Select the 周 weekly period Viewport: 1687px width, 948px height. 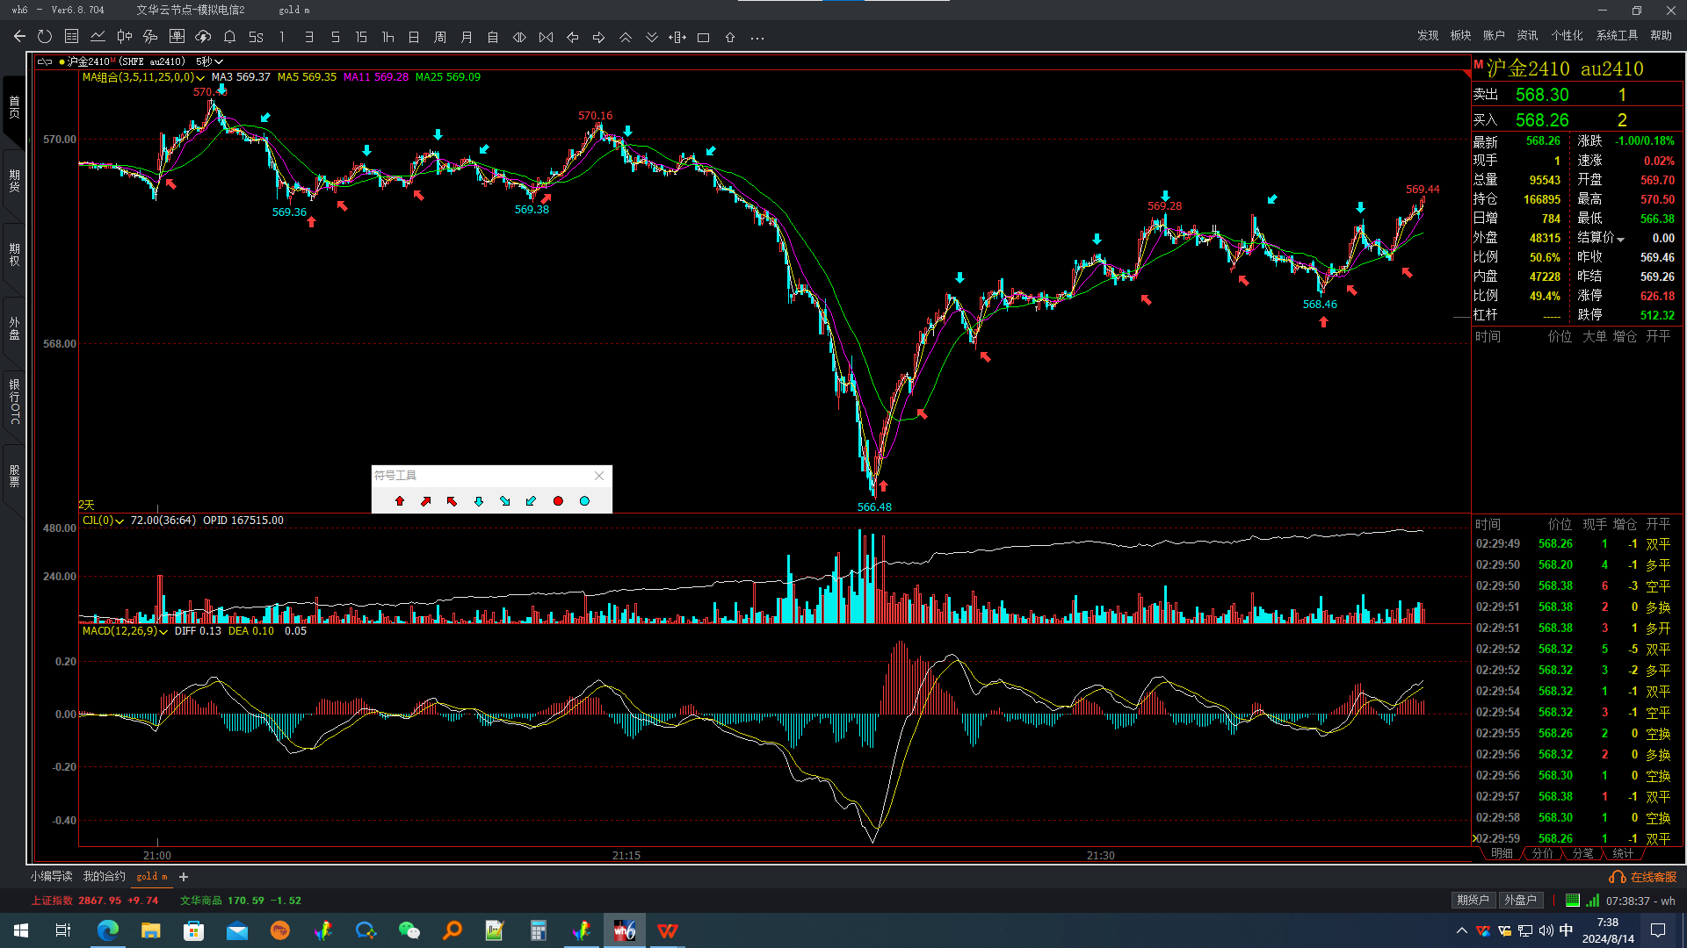click(440, 37)
